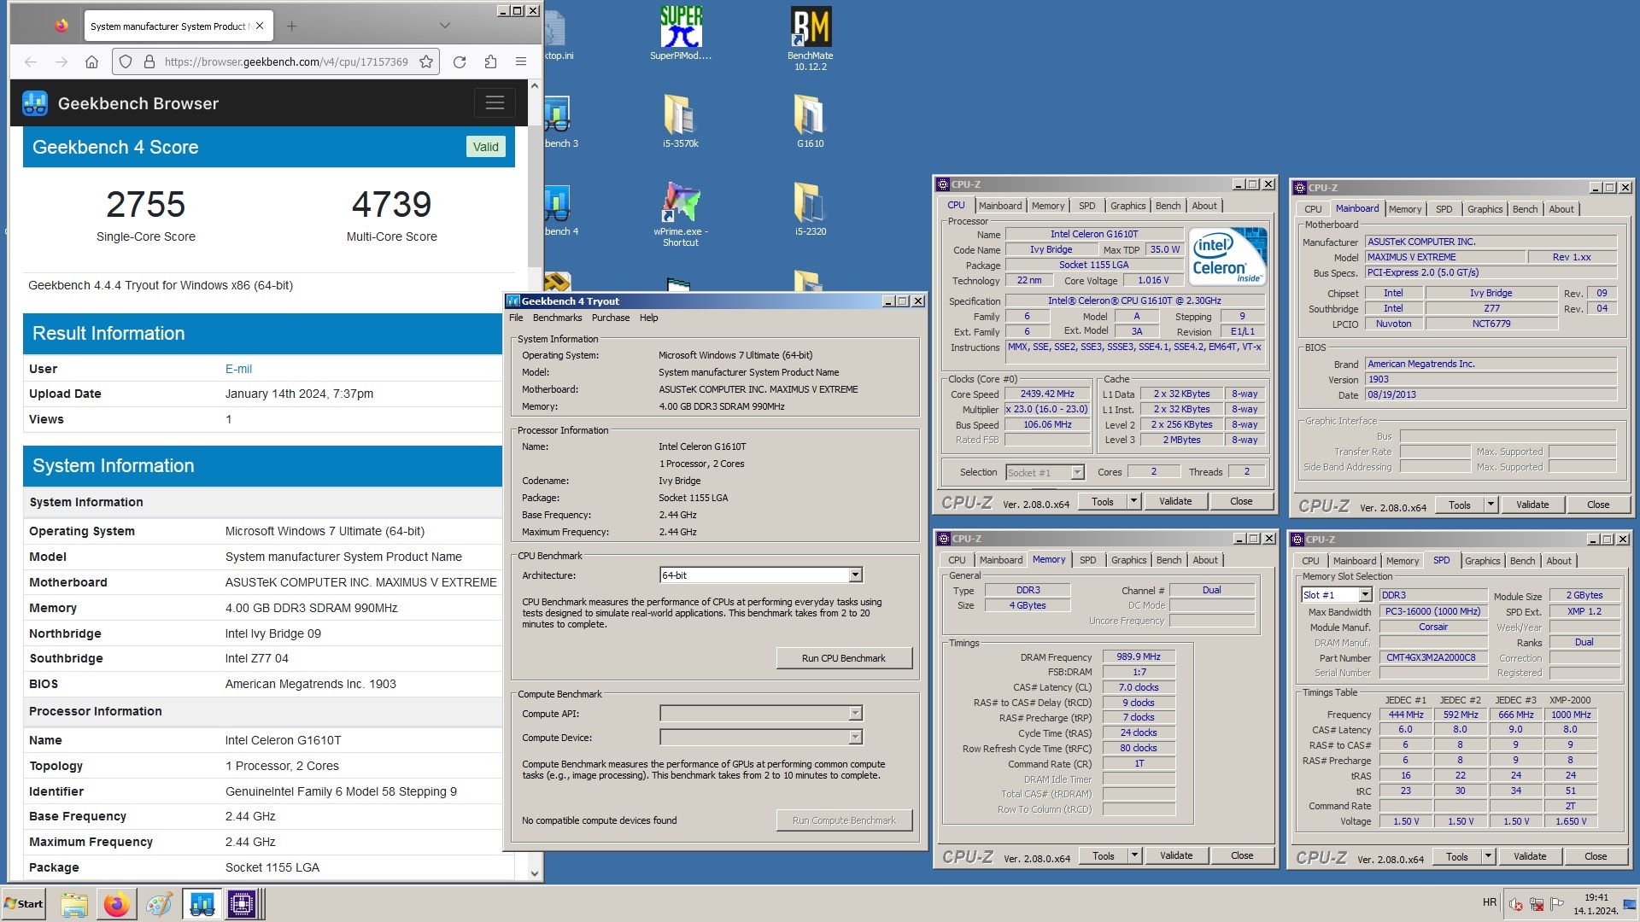Image resolution: width=1640 pixels, height=922 pixels.
Task: Open Windows Explorer from the taskbar
Action: (x=74, y=904)
